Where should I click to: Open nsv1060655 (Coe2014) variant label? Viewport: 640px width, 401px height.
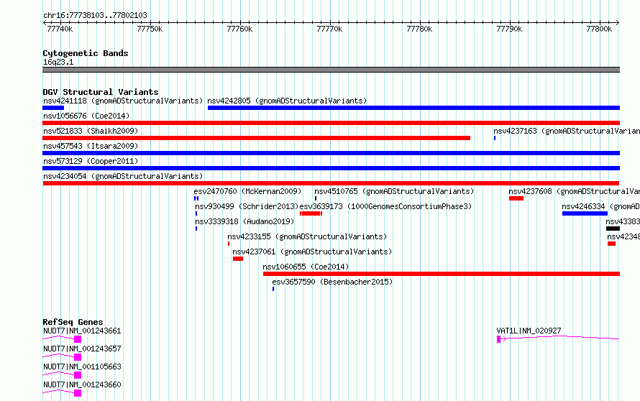click(x=306, y=267)
